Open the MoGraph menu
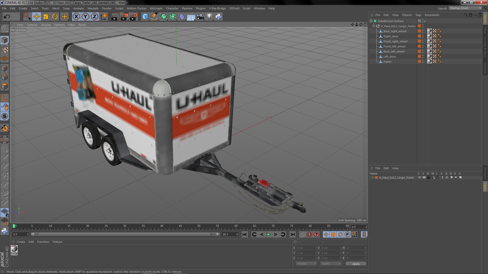 point(156,8)
